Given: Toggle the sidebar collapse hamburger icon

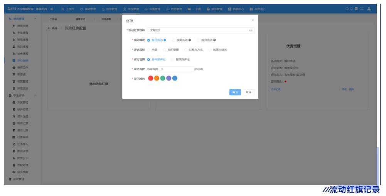Looking at the screenshot, I should point(52,9).
